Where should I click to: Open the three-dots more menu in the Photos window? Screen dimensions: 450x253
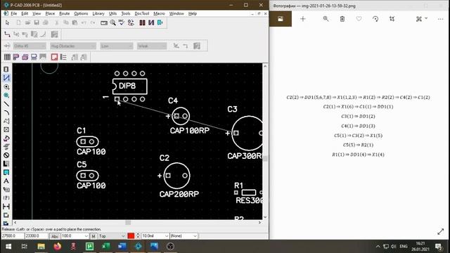[441, 19]
